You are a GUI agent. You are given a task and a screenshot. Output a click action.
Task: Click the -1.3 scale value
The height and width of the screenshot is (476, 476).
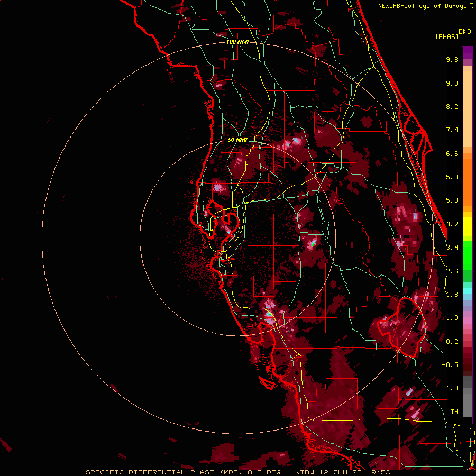point(450,388)
